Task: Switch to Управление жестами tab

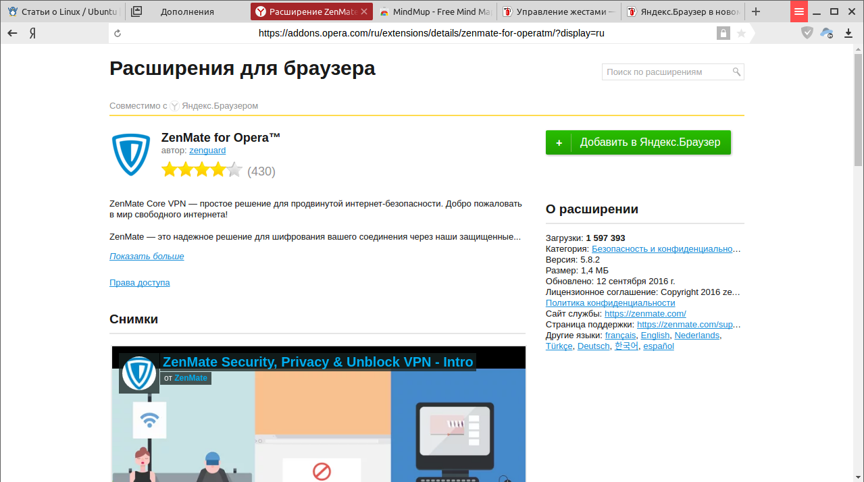Action: [559, 11]
